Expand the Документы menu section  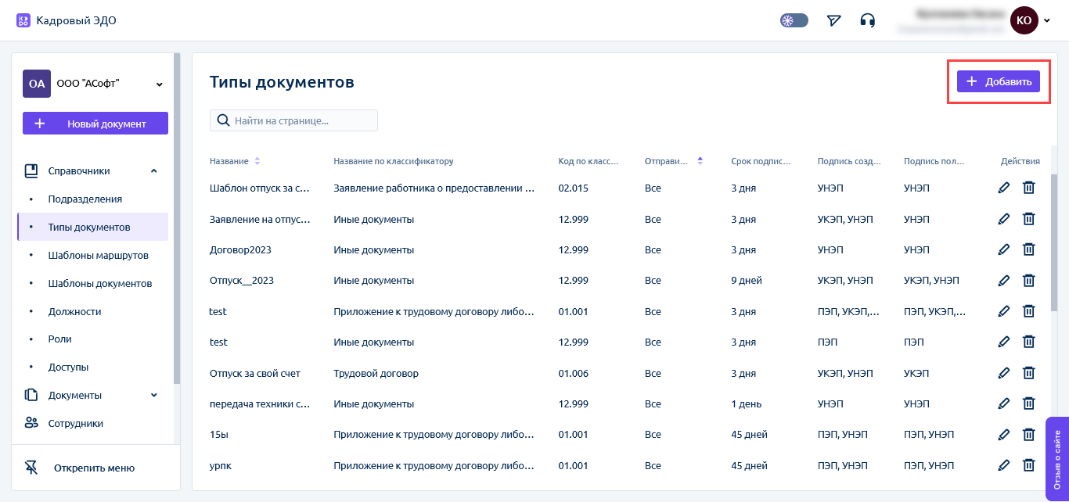point(153,395)
